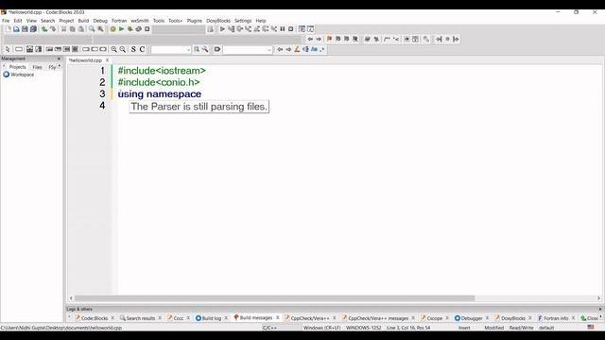This screenshot has height=340, width=605.
Task: Click the Rebuild icon
Action: (139, 29)
